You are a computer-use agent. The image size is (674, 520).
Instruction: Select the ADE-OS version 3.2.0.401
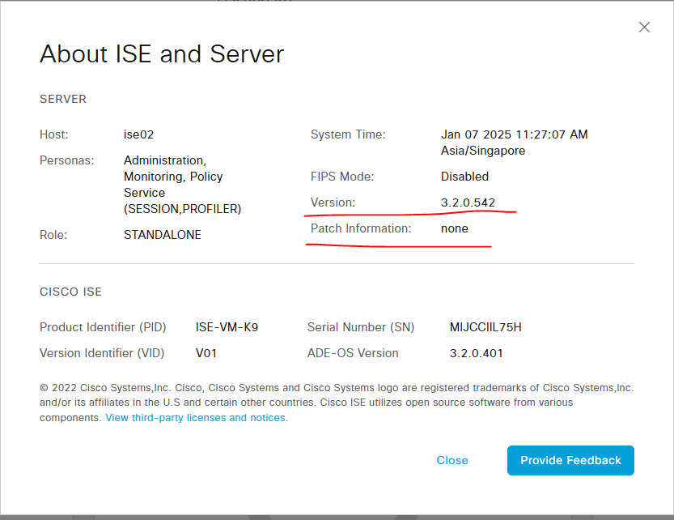(476, 353)
